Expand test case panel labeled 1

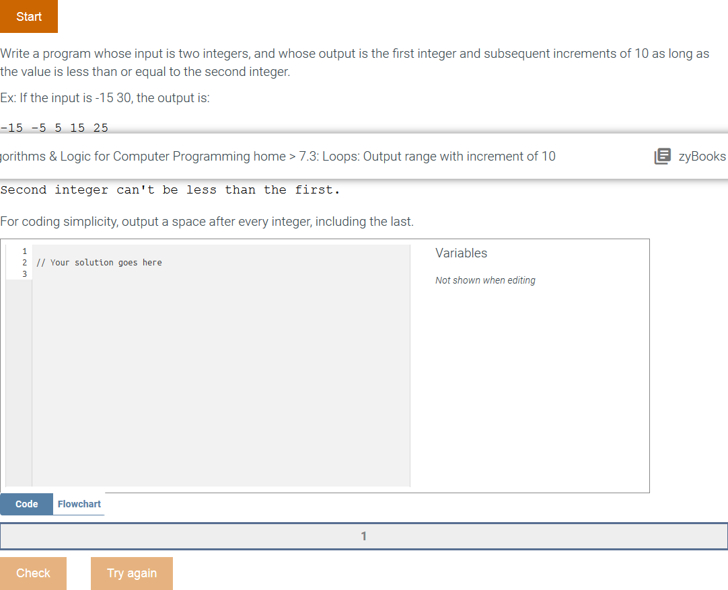(363, 536)
